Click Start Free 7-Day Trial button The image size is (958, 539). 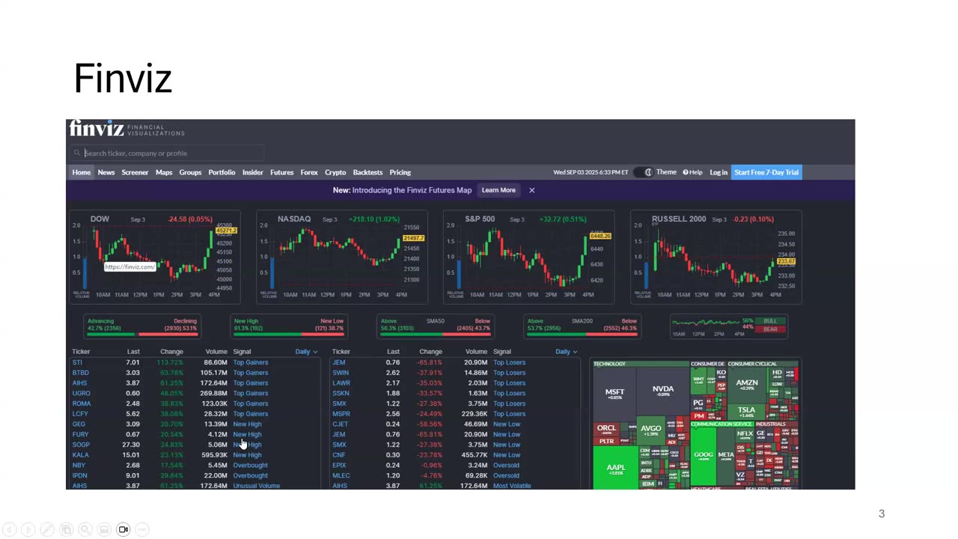point(766,172)
